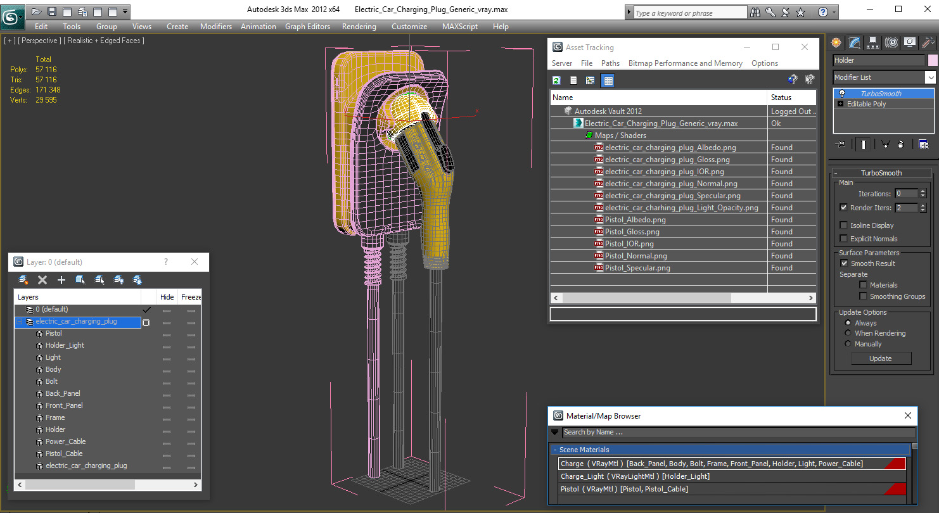Open Configure Modifier Sets icon

coord(923,144)
